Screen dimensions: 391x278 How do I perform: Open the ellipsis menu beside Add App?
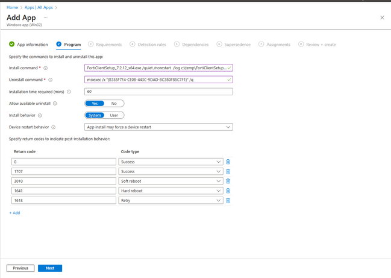click(45, 17)
